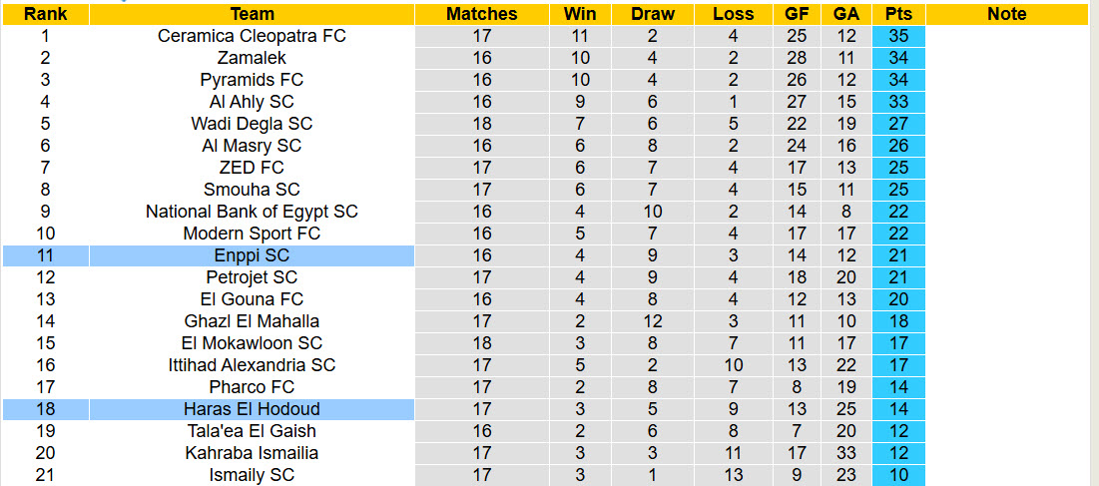Select the Draw column header
Viewport: 1099px width, 486px height.
pyautogui.click(x=653, y=14)
